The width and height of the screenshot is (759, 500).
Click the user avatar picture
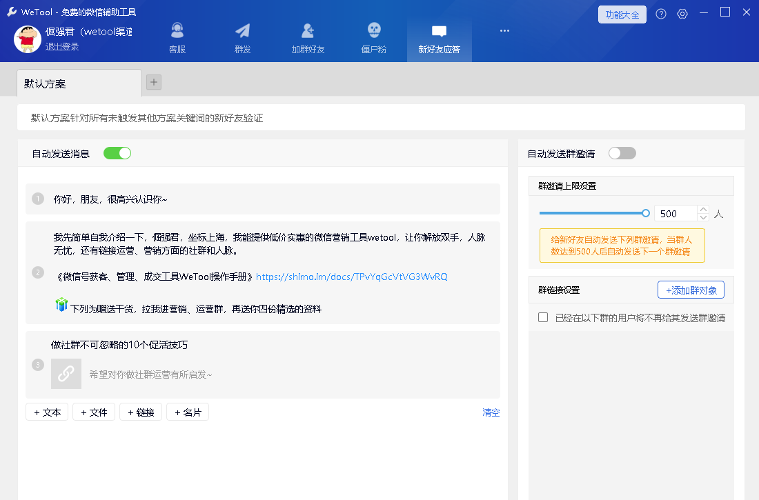point(27,39)
